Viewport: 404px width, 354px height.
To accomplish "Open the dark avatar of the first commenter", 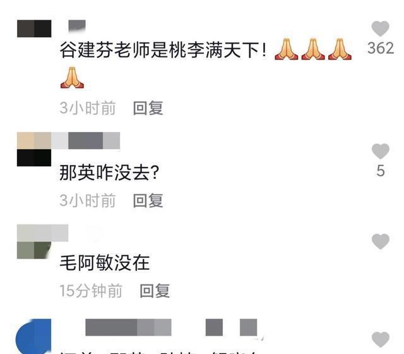I will pyautogui.click(x=34, y=28).
